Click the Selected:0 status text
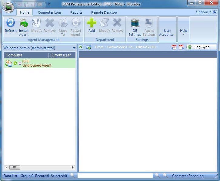 click(59, 176)
